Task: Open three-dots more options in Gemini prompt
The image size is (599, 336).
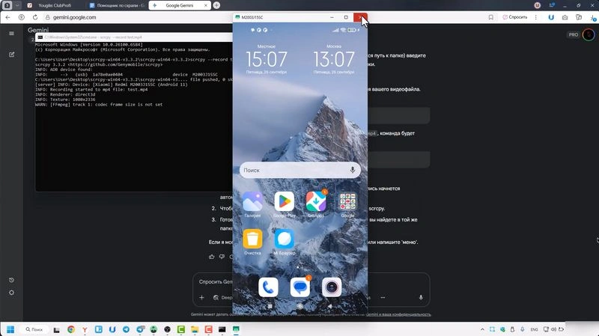Action: (383, 297)
